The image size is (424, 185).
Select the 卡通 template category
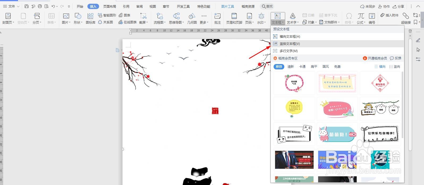click(x=302, y=67)
